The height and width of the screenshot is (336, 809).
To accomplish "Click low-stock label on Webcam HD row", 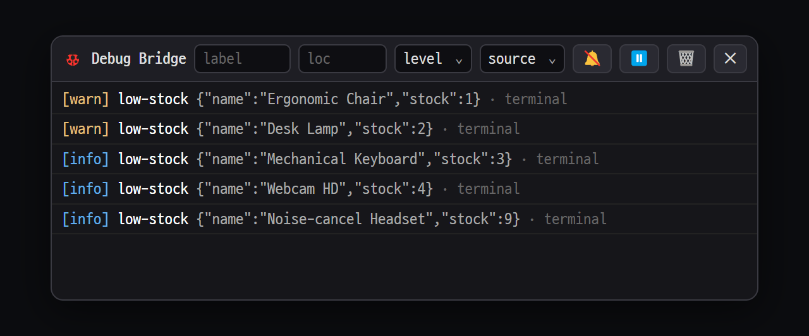I will tap(154, 189).
